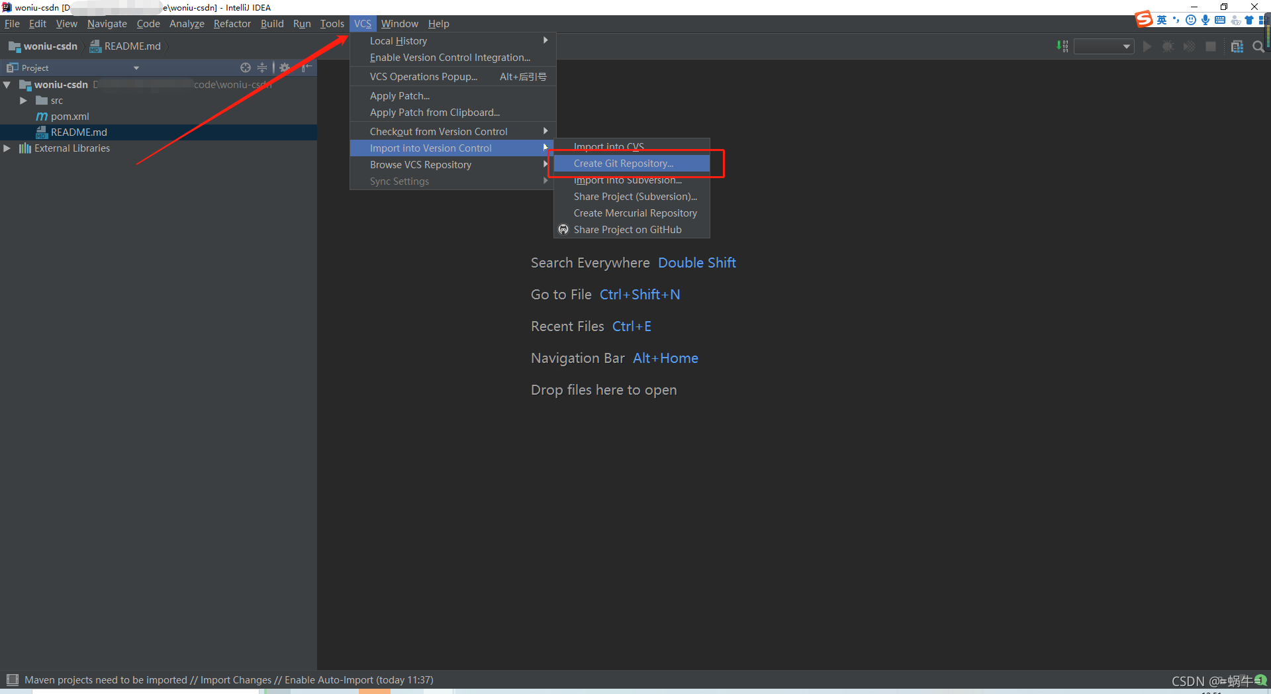Click the VCS menu header
Image resolution: width=1271 pixels, height=694 pixels.
pos(363,24)
